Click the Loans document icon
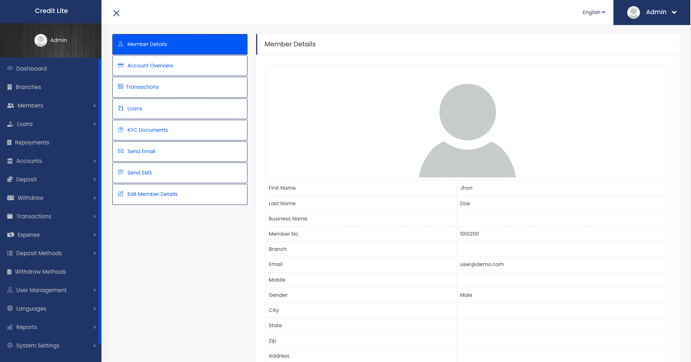The height and width of the screenshot is (362, 691). [x=120, y=108]
